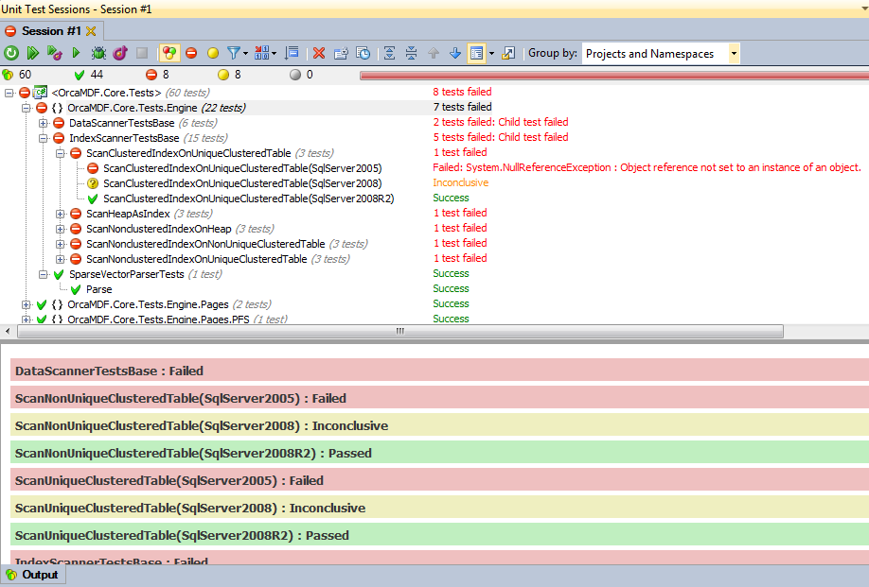Run selected tests with single play icon
Image resolution: width=869 pixels, height=587 pixels.
[x=77, y=53]
